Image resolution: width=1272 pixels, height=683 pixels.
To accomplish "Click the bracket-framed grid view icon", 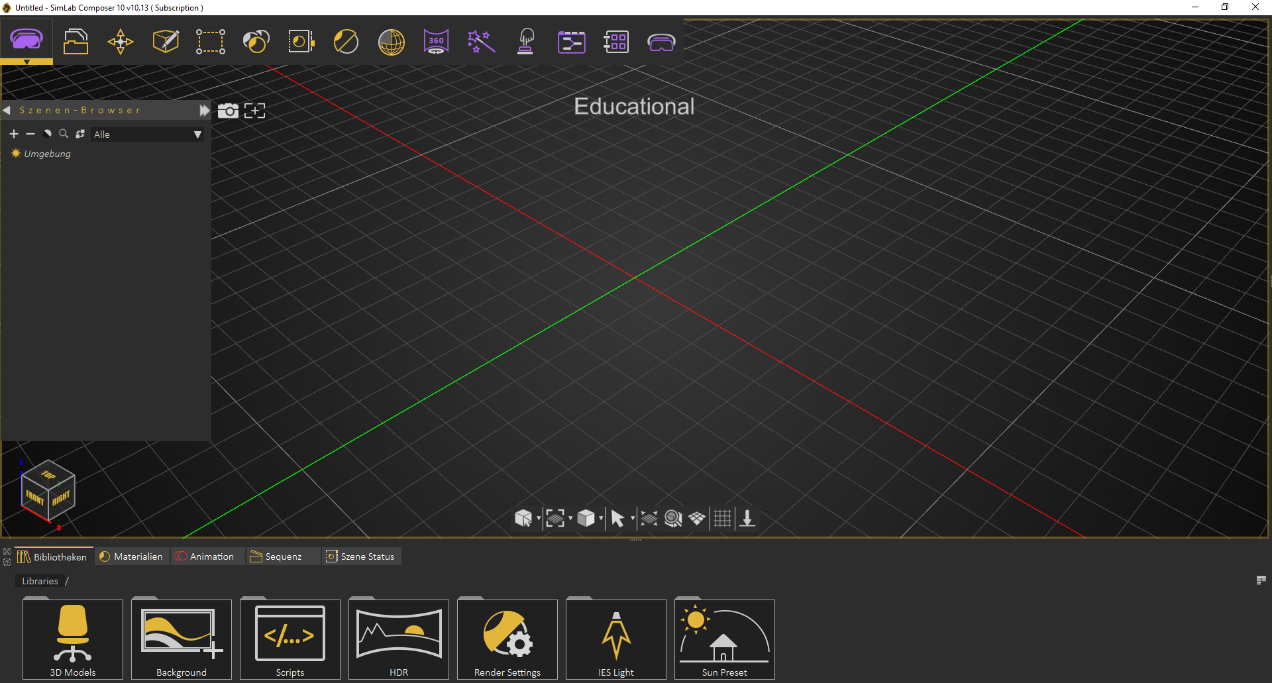I will (555, 518).
